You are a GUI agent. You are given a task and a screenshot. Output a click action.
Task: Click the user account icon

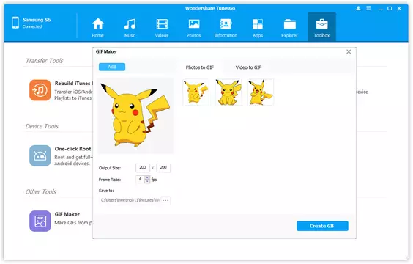click(358, 9)
